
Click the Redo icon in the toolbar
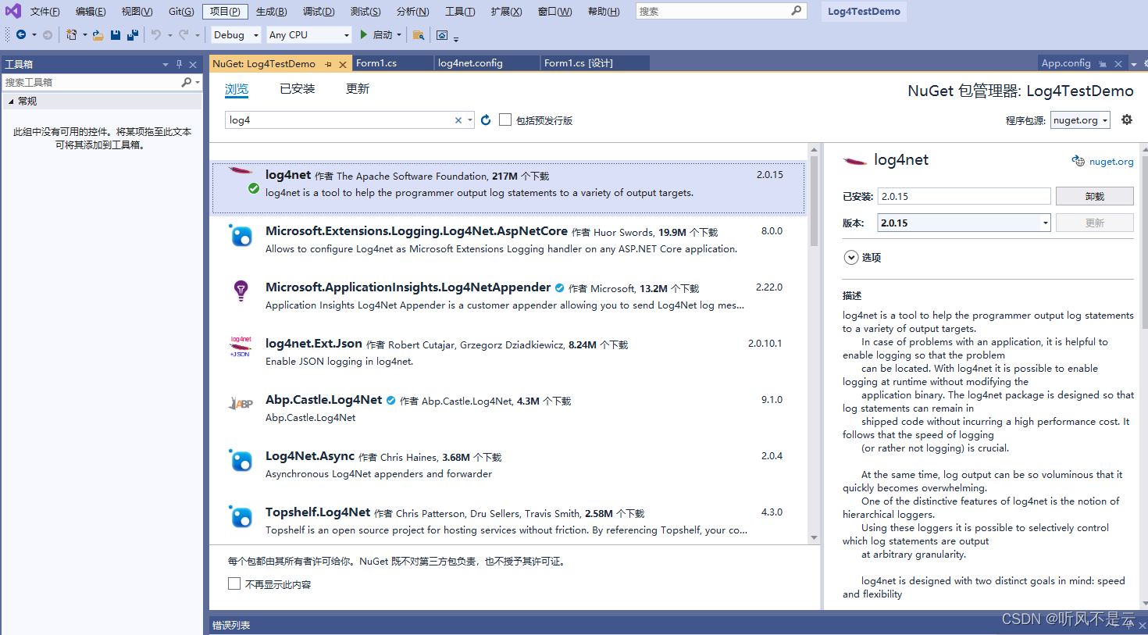coord(184,34)
